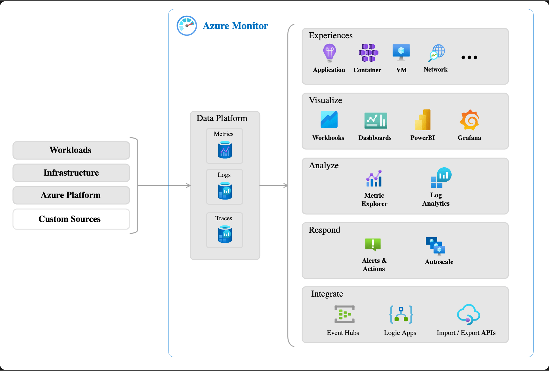Click the Import / Export APIs cloud icon

point(468,314)
